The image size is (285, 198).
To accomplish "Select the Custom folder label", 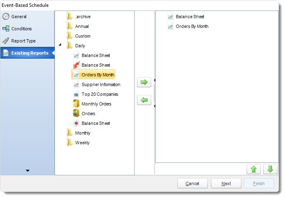I will [83, 36].
